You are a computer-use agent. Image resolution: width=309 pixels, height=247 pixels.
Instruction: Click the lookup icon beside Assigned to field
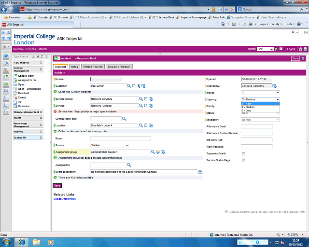point(129,165)
